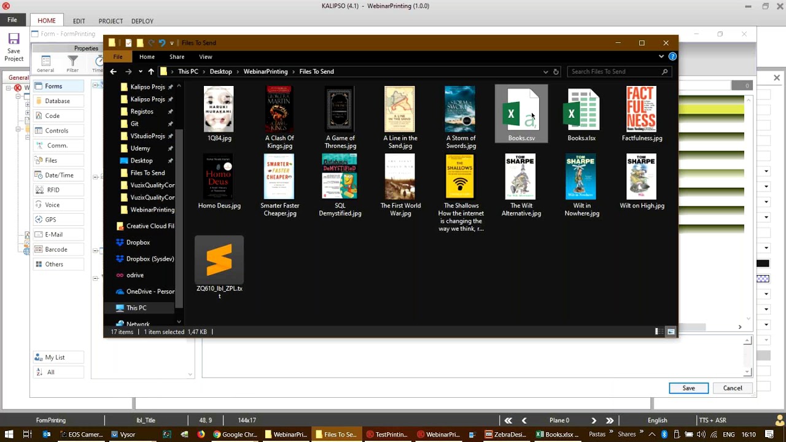Click Desktop in the address breadcrumb
Viewport: 786px width, 442px height.
[220, 72]
